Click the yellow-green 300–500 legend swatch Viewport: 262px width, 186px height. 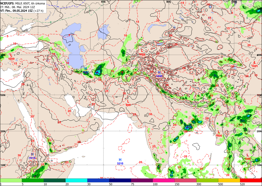point(207,180)
